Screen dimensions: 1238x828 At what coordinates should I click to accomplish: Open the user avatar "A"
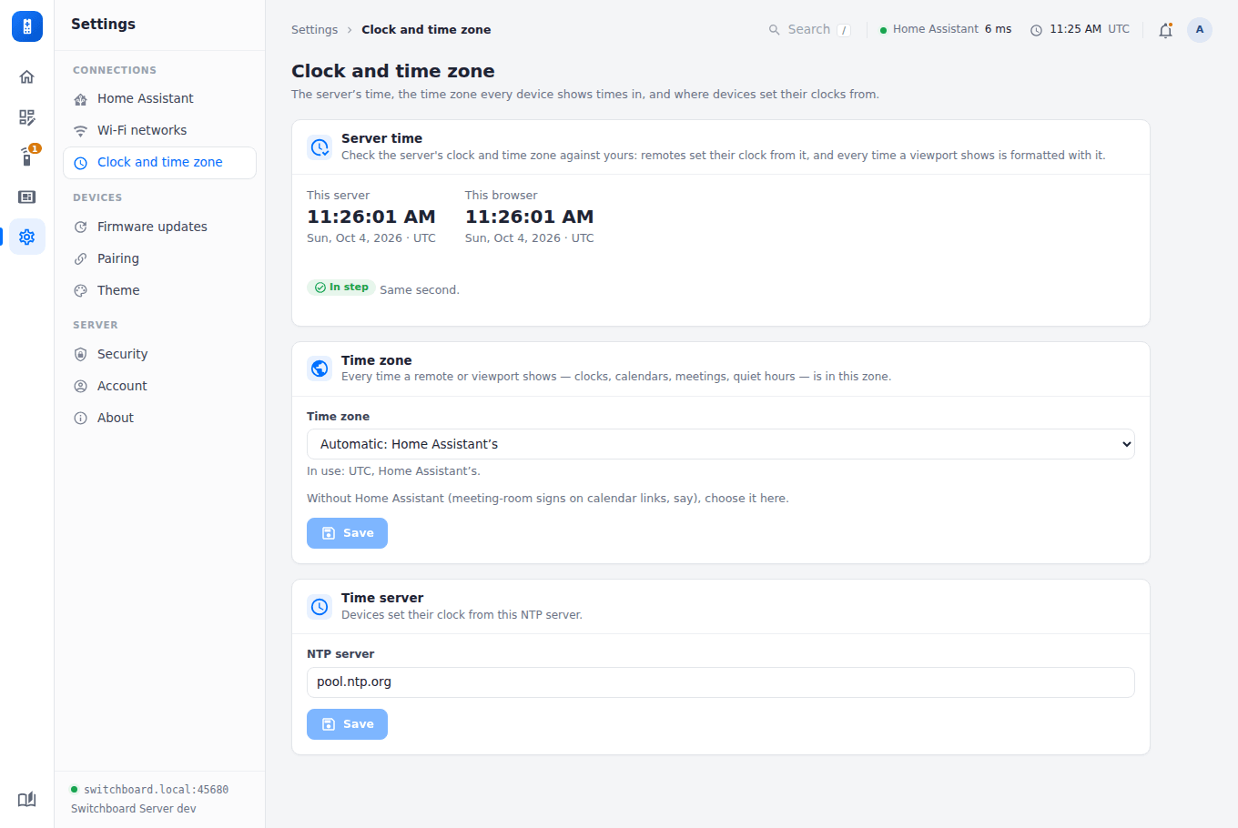tap(1200, 30)
